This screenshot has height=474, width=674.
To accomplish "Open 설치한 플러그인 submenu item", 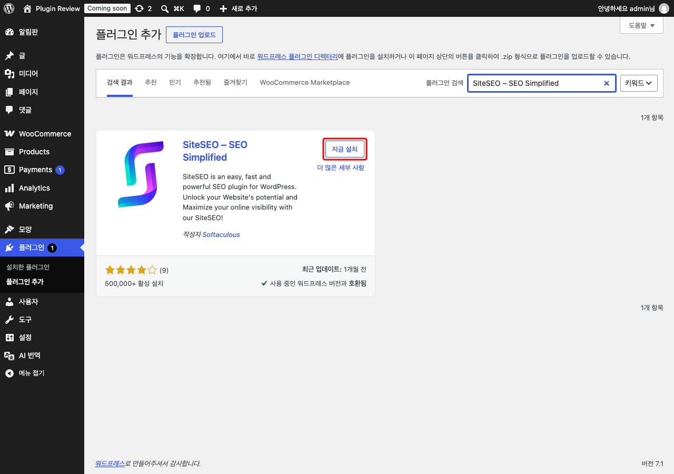I will coord(28,268).
